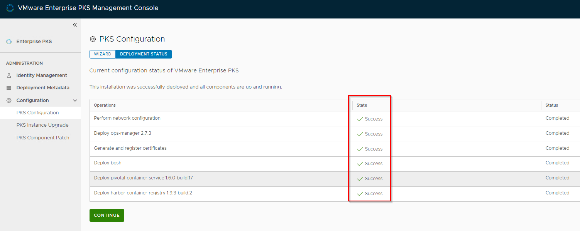The image size is (580, 231).
Task: Select the Perform network configuration row
Action: click(335, 119)
